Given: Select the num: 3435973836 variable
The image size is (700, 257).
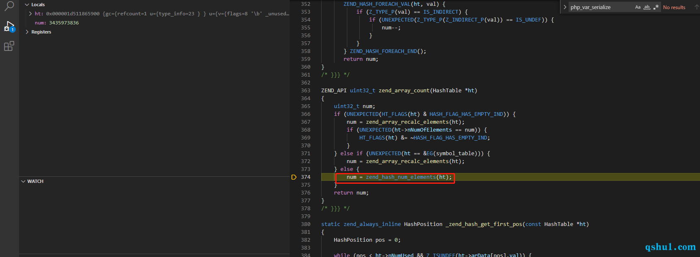Looking at the screenshot, I should click(x=57, y=23).
